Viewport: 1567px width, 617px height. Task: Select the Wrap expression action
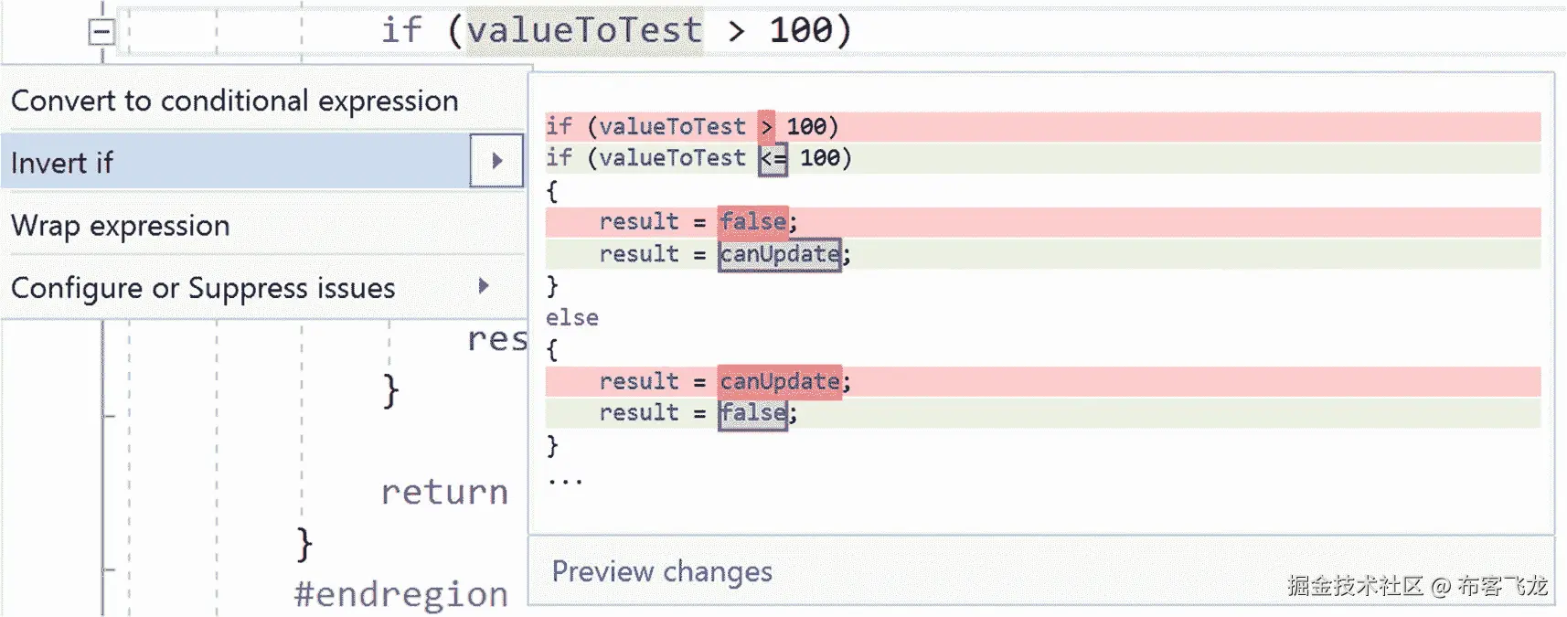point(121,226)
